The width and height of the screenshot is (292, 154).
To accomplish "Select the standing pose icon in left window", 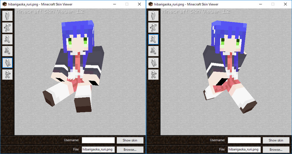I will tap(7, 16).
